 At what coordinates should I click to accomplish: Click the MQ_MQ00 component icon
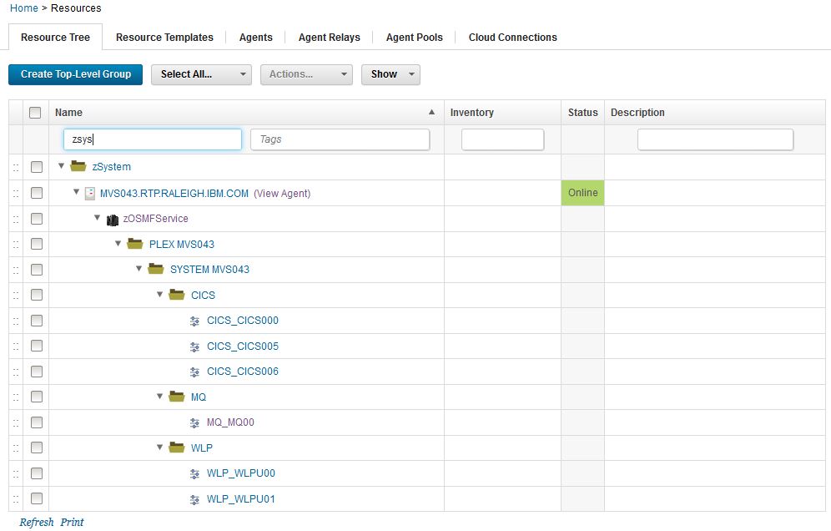(x=194, y=423)
